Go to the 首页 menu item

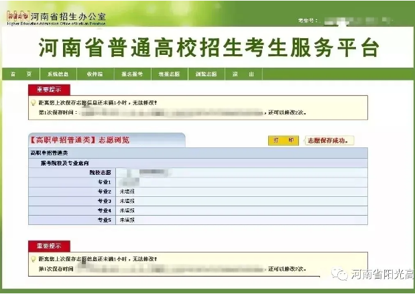point(21,74)
